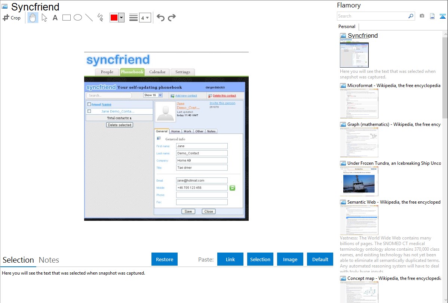448x303 pixels.
Task: Click the Semantic Web - Wikipedia title
Action: click(x=394, y=202)
